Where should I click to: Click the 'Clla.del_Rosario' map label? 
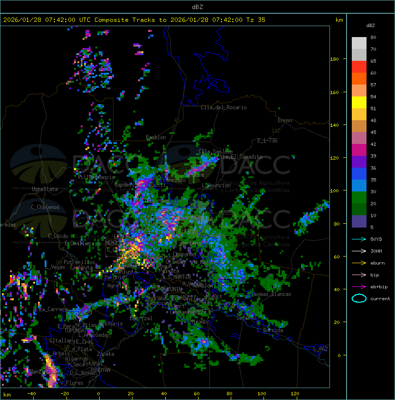(x=224, y=107)
